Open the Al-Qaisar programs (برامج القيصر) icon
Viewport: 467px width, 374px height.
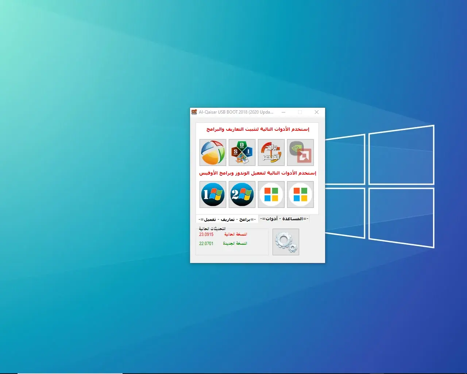tap(271, 152)
